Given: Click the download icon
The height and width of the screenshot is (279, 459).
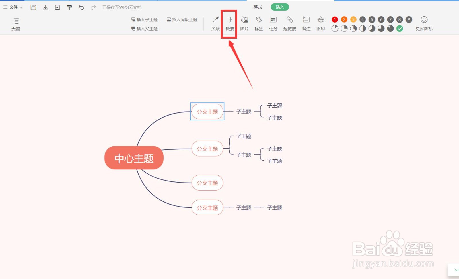Looking at the screenshot, I should 45,7.
